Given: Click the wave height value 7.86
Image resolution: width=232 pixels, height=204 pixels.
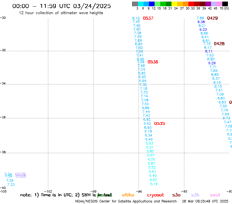Looking at the screenshot, I should point(200,18).
